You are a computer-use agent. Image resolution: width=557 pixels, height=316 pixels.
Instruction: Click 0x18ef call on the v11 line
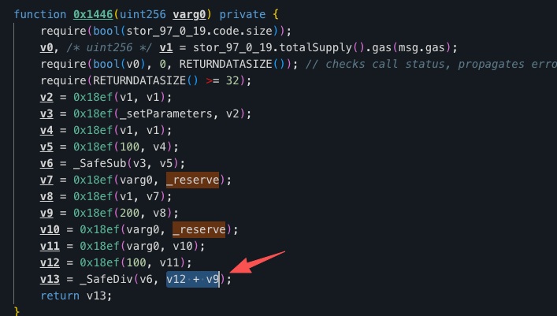100,246
